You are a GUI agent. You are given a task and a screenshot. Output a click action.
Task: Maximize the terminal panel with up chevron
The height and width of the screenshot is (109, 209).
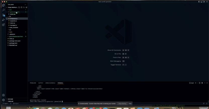click(x=205, y=83)
